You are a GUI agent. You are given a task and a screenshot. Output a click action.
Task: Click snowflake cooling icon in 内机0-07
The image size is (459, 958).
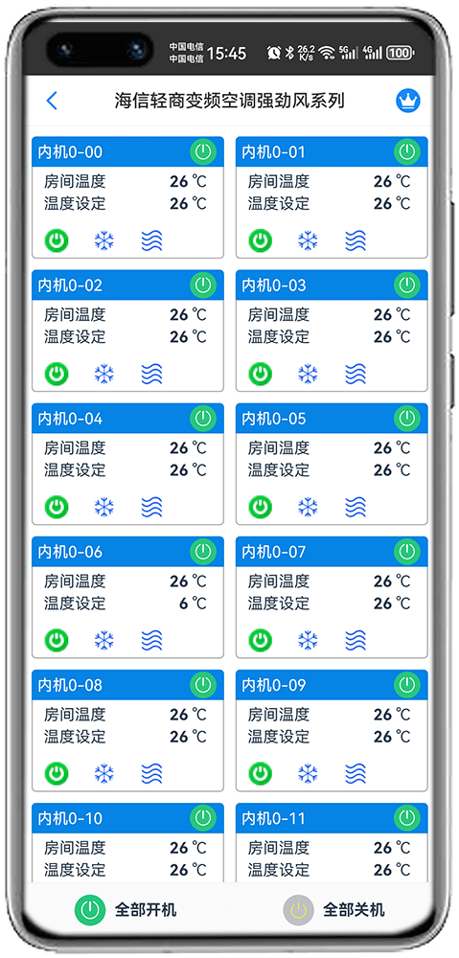[308, 640]
